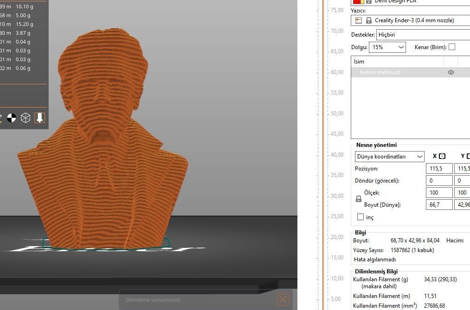This screenshot has width=470, height=310.
Task: Open the Creality Ender-3 printer preset dropdown
Action: coord(411,20)
